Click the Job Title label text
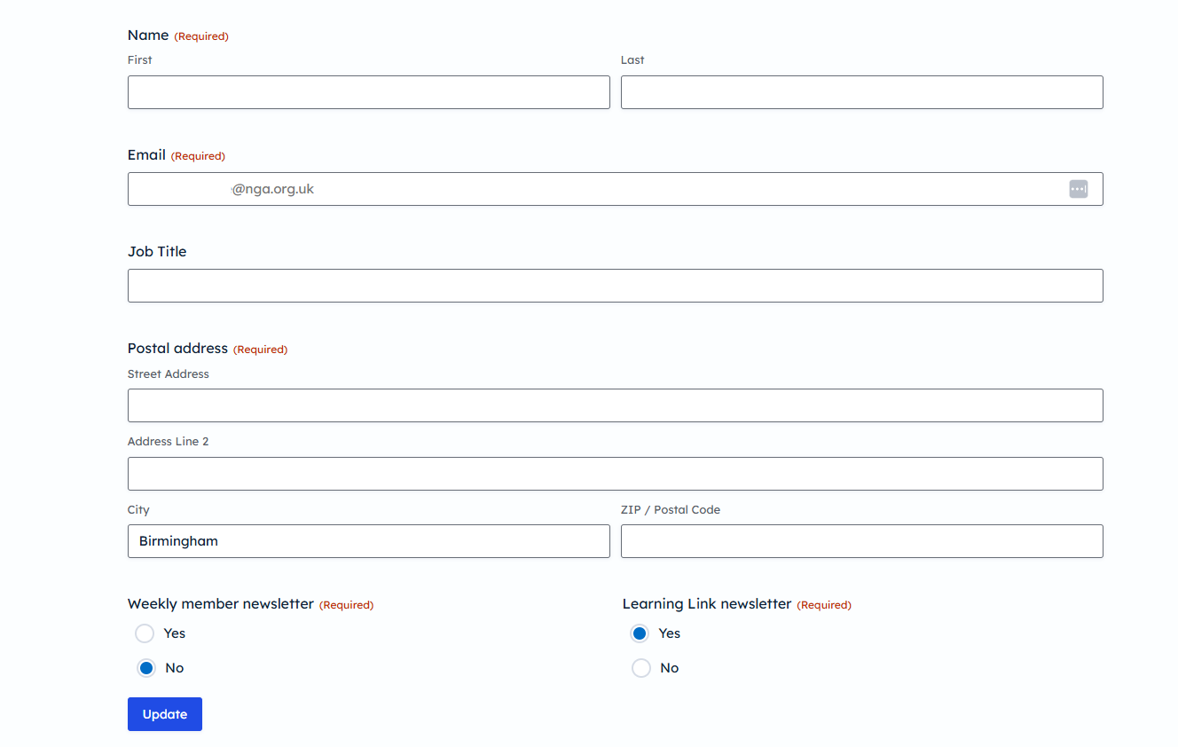1178x747 pixels. [x=157, y=252]
